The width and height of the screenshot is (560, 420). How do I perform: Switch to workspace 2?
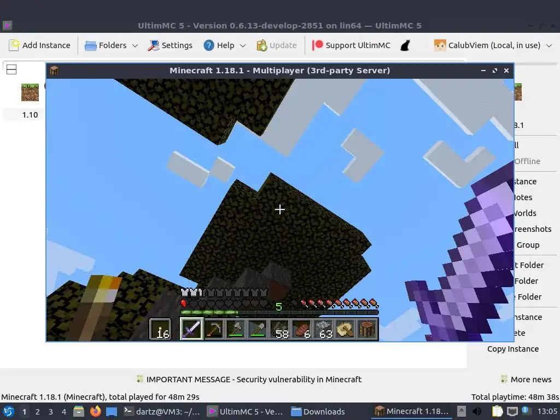38,412
